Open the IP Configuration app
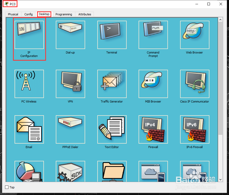 pos(29,35)
